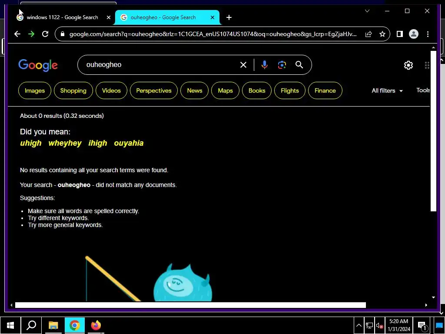Image resolution: width=445 pixels, height=334 pixels.
Task: Click the scroll down arrow of vertical scrollbar
Action: pyautogui.click(x=433, y=297)
